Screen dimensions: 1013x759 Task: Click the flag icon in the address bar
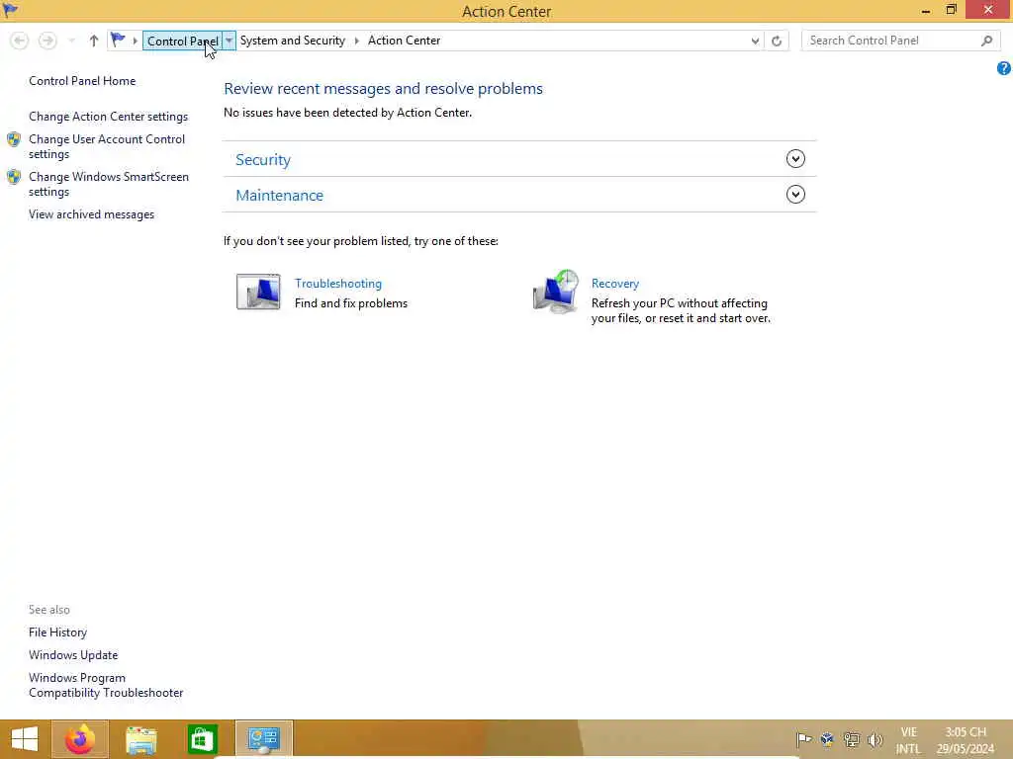(x=118, y=40)
